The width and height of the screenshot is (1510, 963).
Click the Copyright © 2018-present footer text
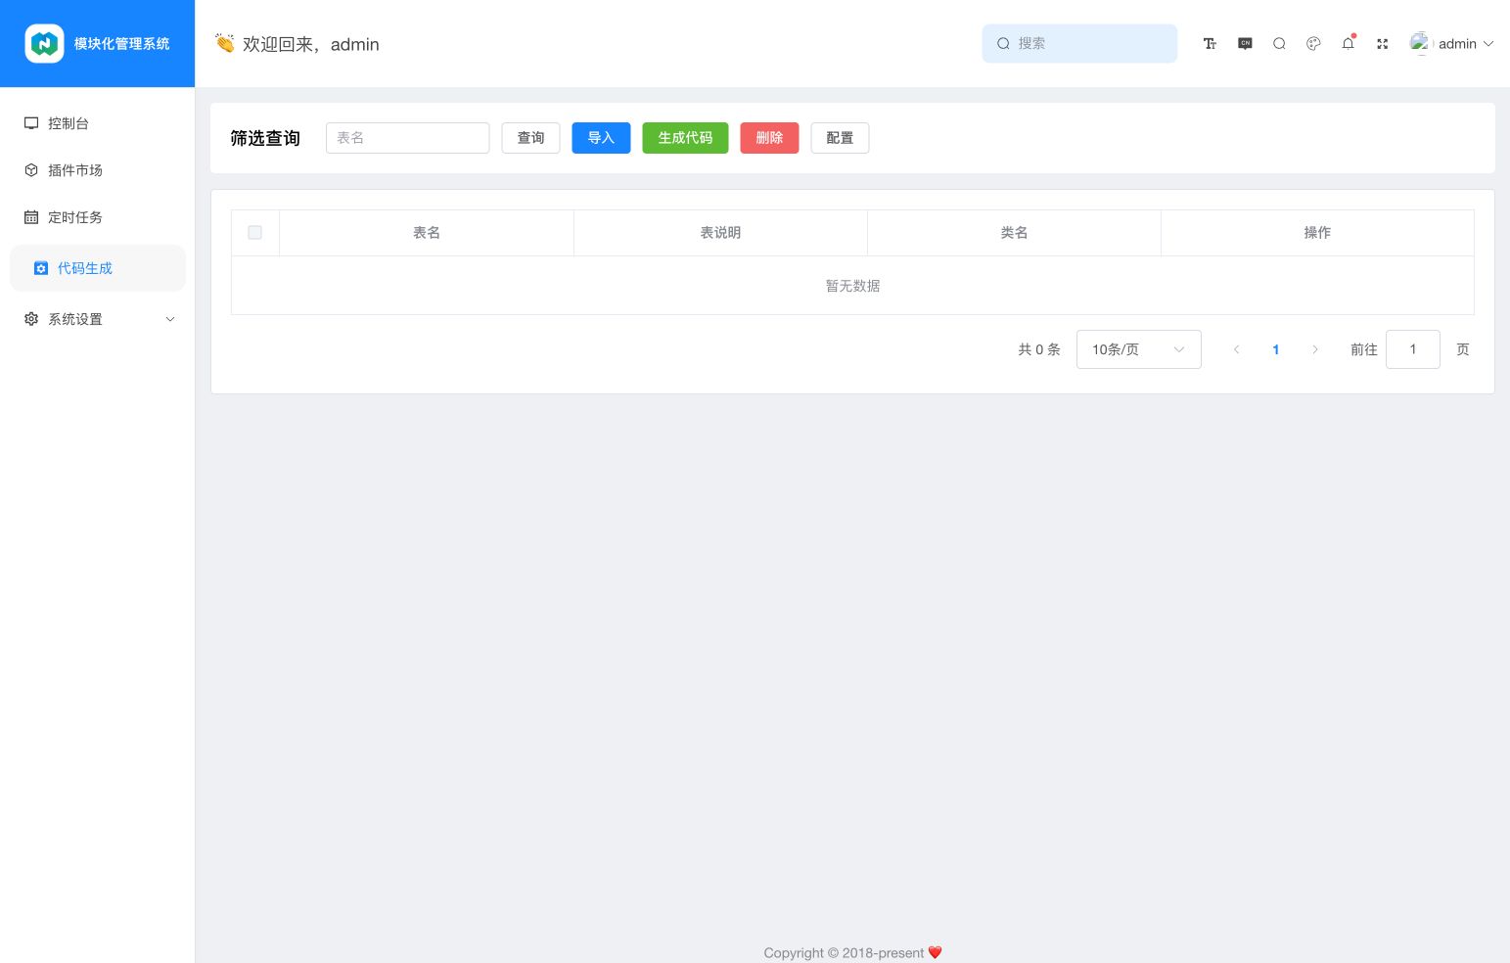[x=844, y=952]
